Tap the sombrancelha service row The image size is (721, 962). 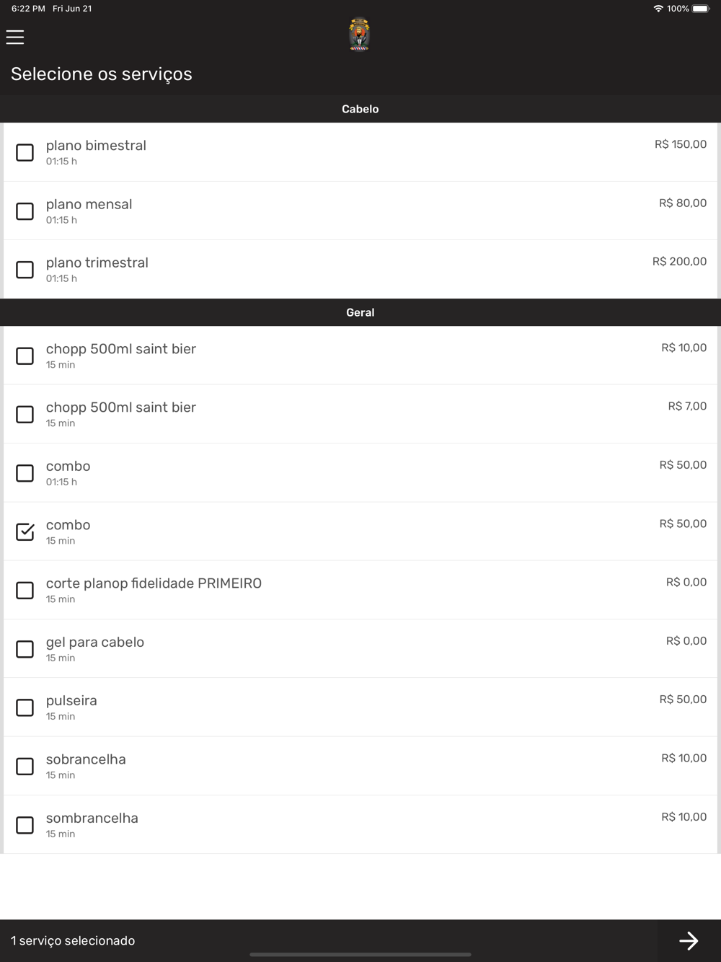click(360, 825)
